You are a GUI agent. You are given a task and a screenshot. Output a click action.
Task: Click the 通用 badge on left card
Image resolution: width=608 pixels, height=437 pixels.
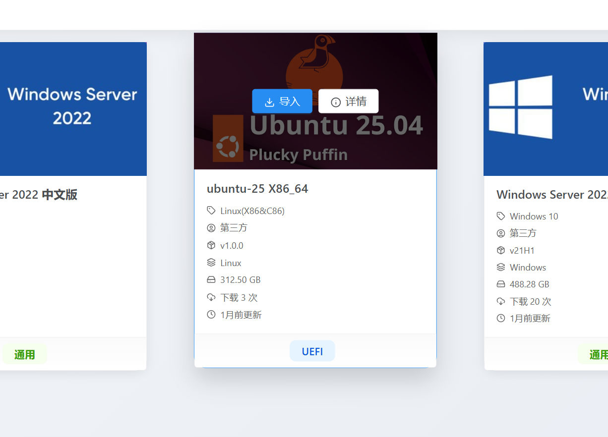[x=25, y=355]
